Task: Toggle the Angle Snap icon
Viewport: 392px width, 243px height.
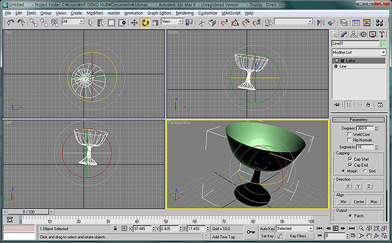Action: pyautogui.click(x=235, y=23)
